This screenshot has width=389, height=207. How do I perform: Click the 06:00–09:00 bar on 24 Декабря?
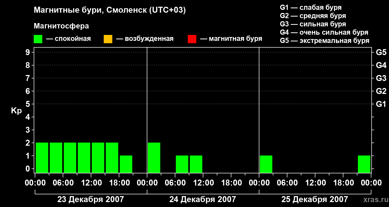coord(182,164)
